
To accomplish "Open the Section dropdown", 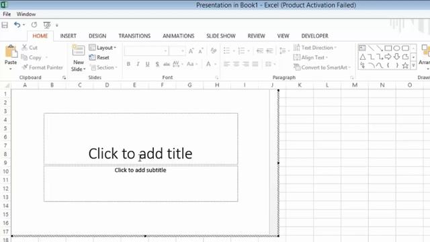I will tap(103, 67).
